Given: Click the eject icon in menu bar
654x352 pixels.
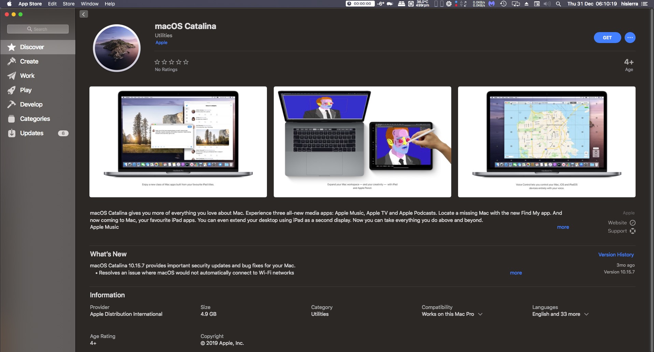Looking at the screenshot, I should [526, 4].
